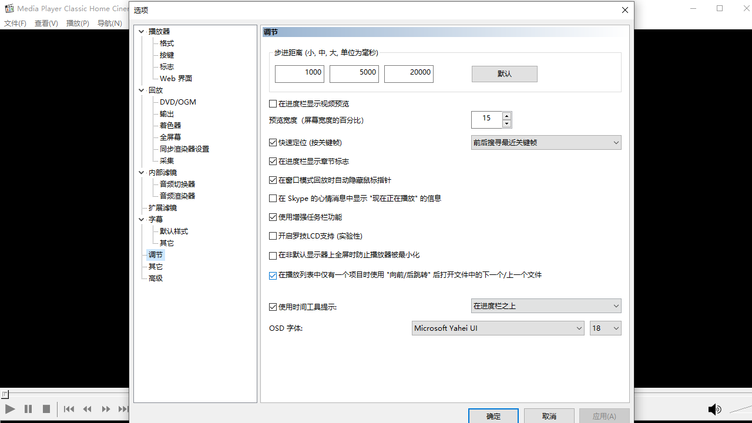752x423 pixels.
Task: Click the rewind icon
Action: pyautogui.click(x=87, y=409)
